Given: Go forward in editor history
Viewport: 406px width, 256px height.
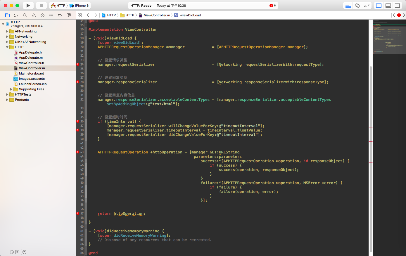Looking at the screenshot, I should (x=96, y=15).
